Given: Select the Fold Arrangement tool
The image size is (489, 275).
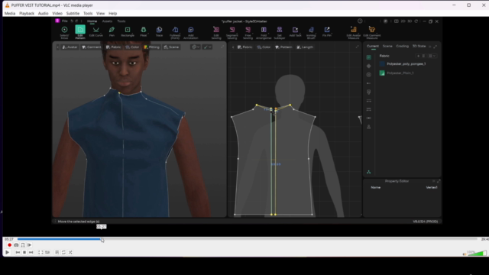Looking at the screenshot, I should (264, 32).
